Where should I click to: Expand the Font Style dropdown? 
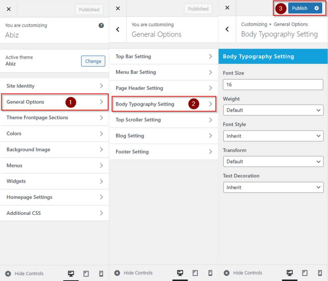[273, 136]
